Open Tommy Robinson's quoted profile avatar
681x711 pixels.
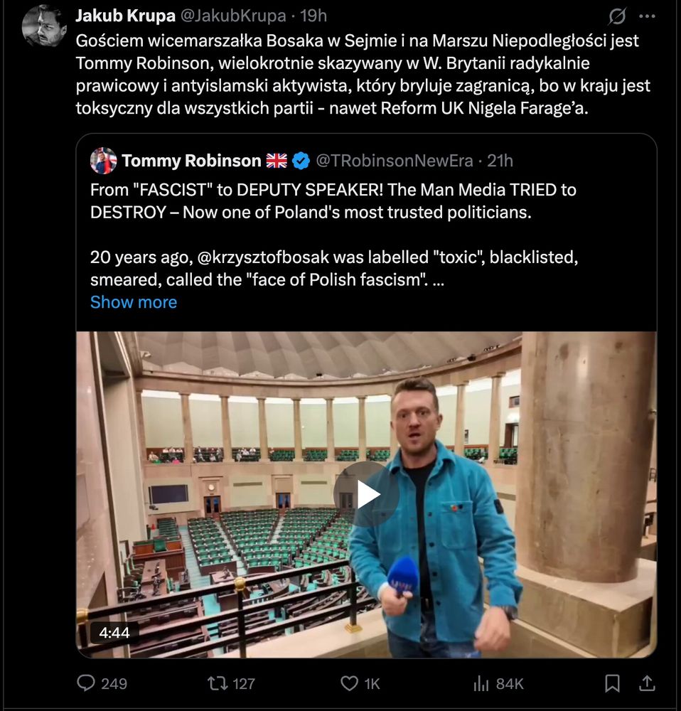(x=104, y=161)
